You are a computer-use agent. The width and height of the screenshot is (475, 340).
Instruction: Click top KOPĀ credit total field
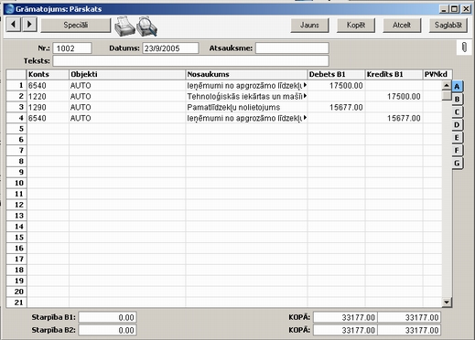point(409,317)
